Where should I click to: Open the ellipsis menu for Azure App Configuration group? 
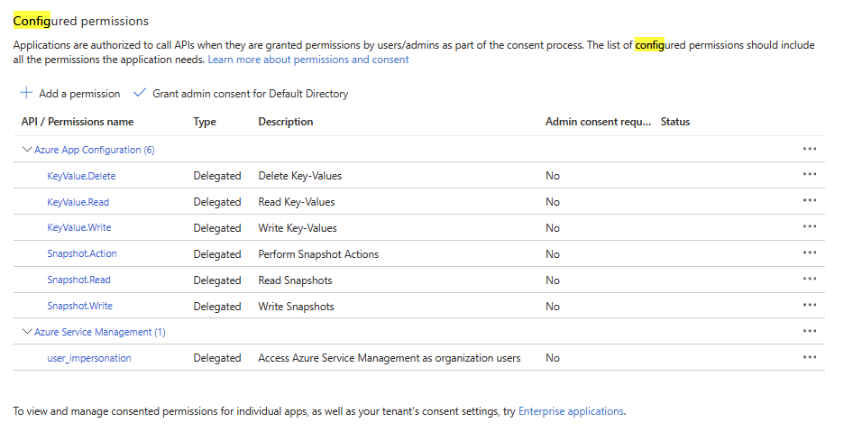810,149
